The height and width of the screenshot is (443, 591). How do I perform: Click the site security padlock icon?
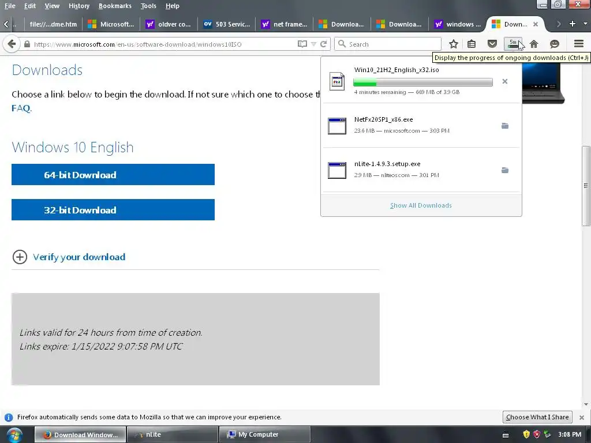pos(27,44)
